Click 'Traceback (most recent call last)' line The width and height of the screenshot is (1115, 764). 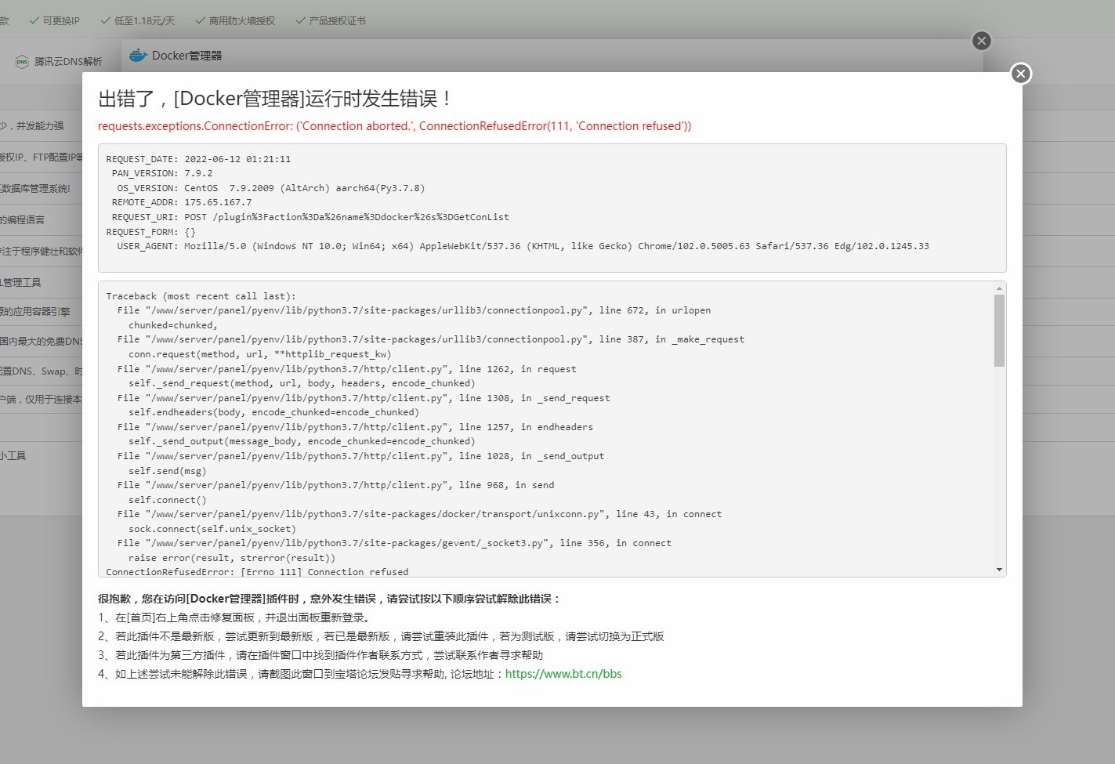click(x=201, y=296)
